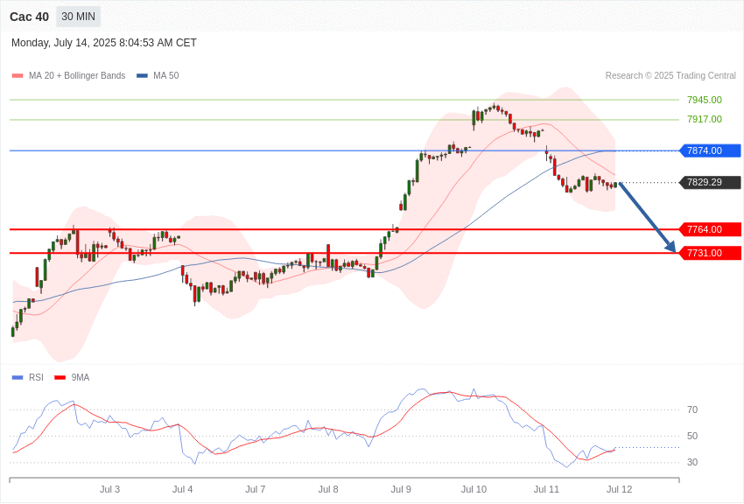Click the 9MA legend label
Screen dimensions: 744x504
click(x=81, y=377)
